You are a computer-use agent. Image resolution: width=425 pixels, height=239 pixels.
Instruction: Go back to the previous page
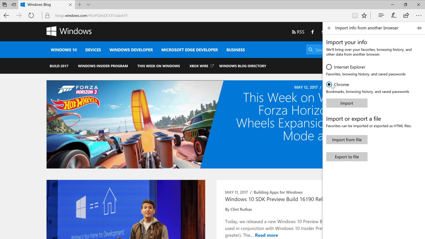click(x=6, y=15)
